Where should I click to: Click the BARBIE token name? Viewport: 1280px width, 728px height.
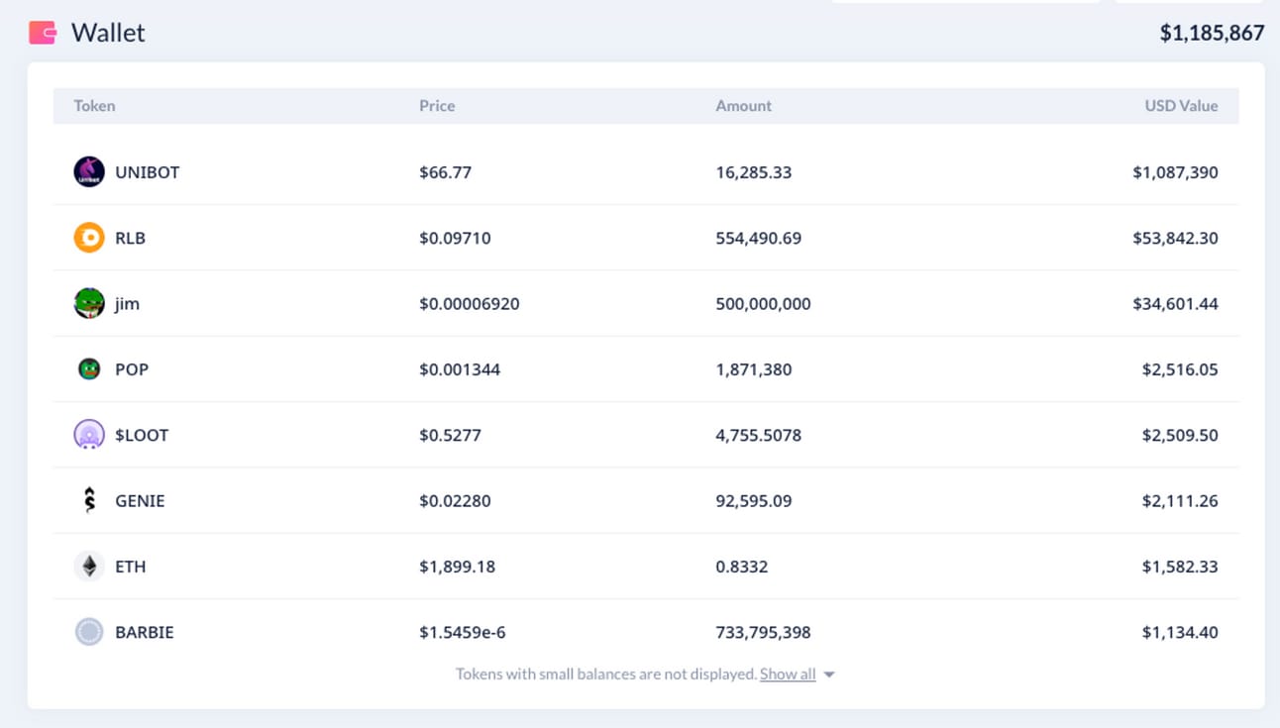145,632
